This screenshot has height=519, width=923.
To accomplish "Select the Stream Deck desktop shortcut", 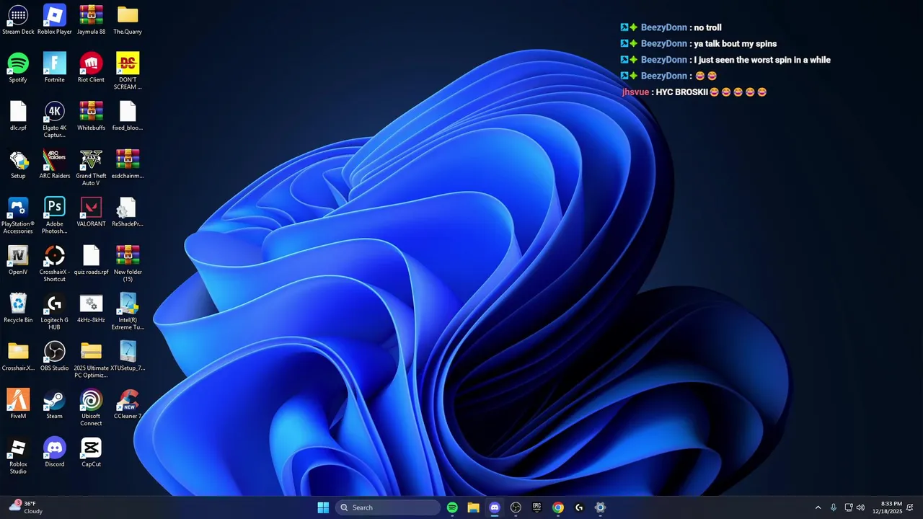I will [18, 19].
